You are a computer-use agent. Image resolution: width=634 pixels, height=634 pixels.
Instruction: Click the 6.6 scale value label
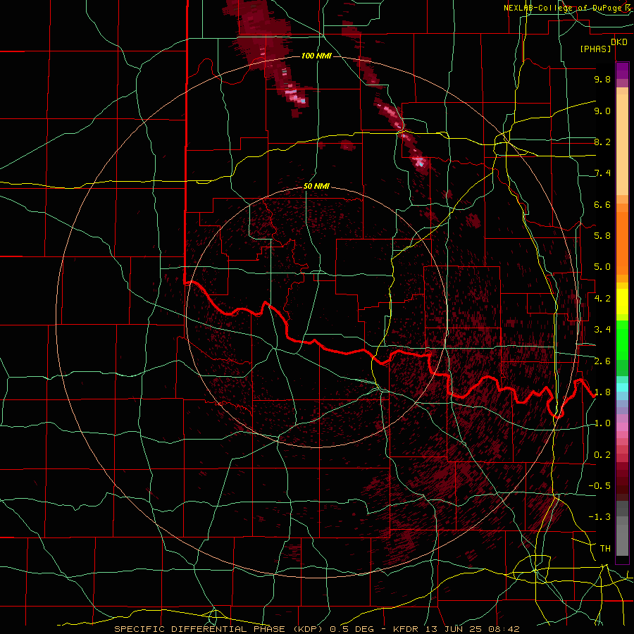(602, 204)
